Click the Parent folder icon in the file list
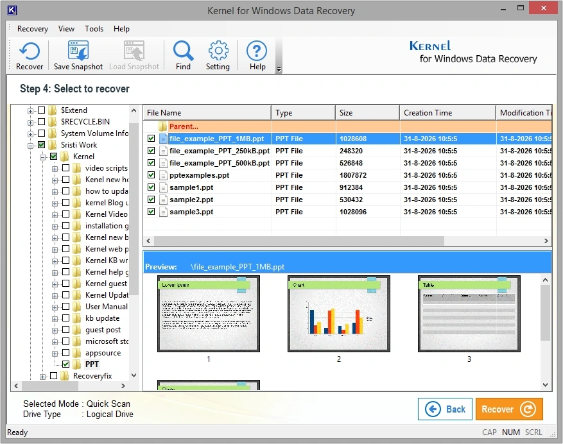This screenshot has width=563, height=444. coord(162,126)
